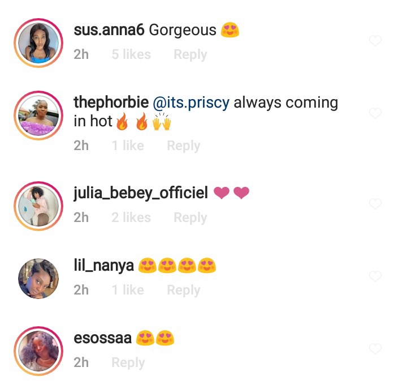Open lil_nanya profile photo

(38, 279)
